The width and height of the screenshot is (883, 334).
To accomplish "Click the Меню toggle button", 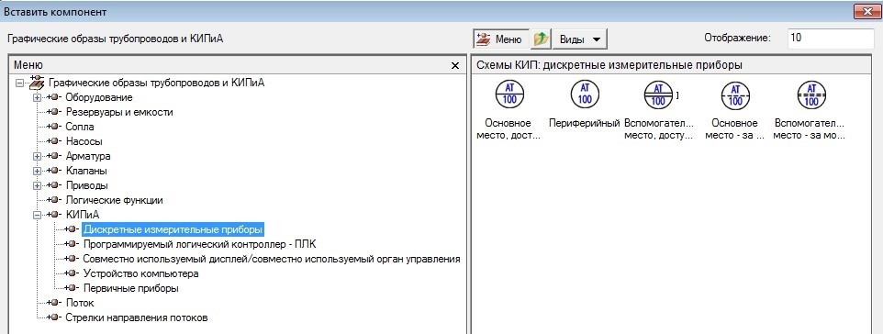I will [500, 39].
